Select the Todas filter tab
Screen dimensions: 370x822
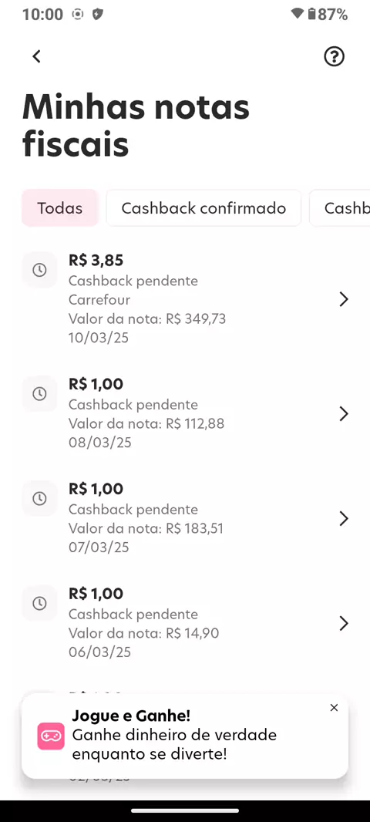point(60,208)
